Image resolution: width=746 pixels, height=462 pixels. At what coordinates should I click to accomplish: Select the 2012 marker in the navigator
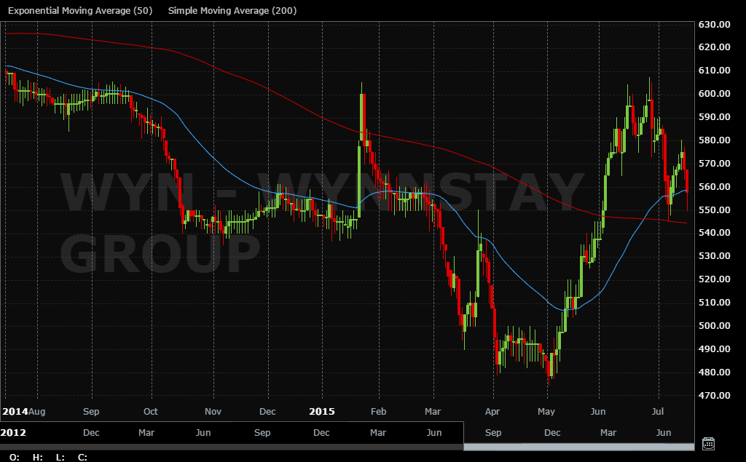click(14, 432)
